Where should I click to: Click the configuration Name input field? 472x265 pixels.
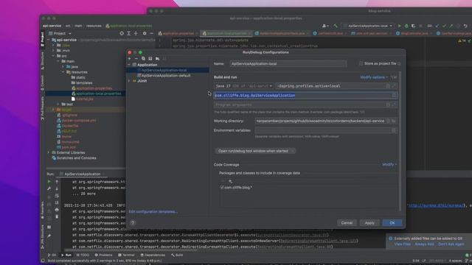[x=288, y=64]
